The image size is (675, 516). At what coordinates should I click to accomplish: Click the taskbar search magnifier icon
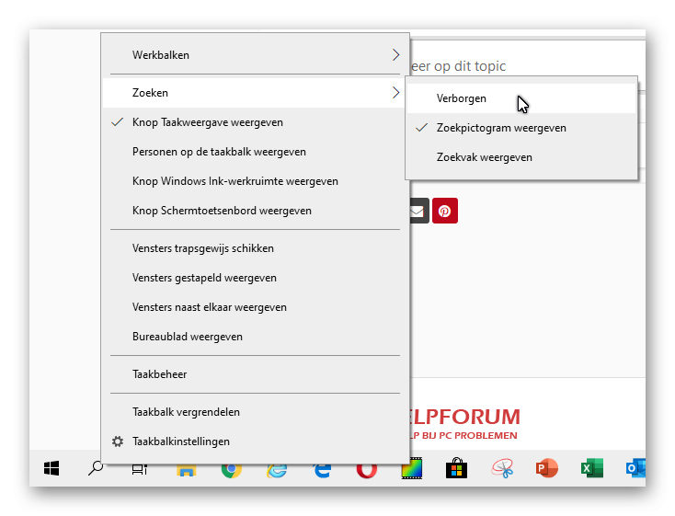tap(96, 468)
